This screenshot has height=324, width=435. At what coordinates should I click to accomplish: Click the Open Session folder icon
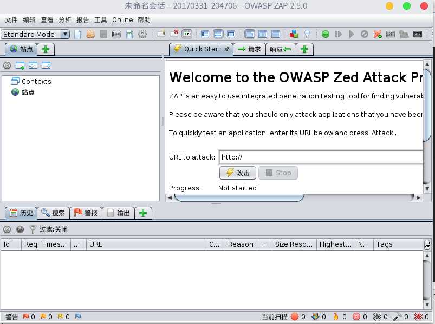pyautogui.click(x=90, y=34)
